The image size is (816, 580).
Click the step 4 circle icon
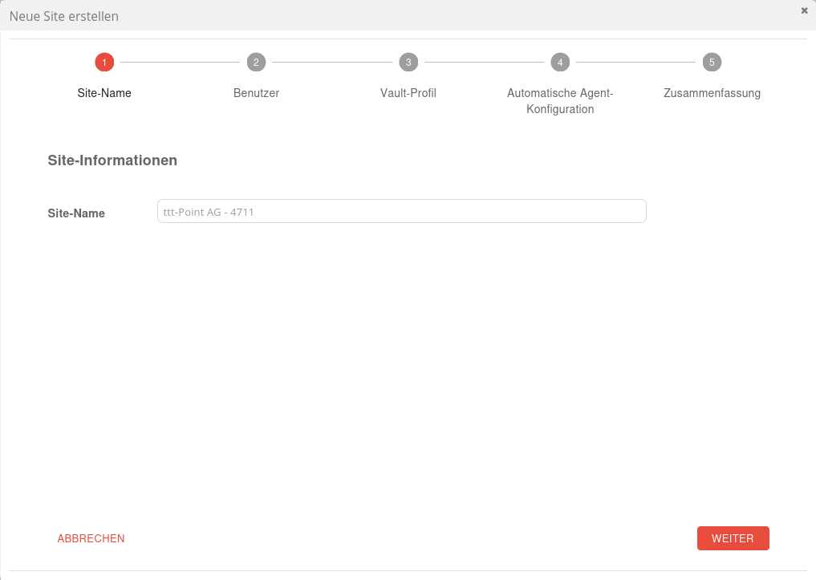tap(560, 63)
